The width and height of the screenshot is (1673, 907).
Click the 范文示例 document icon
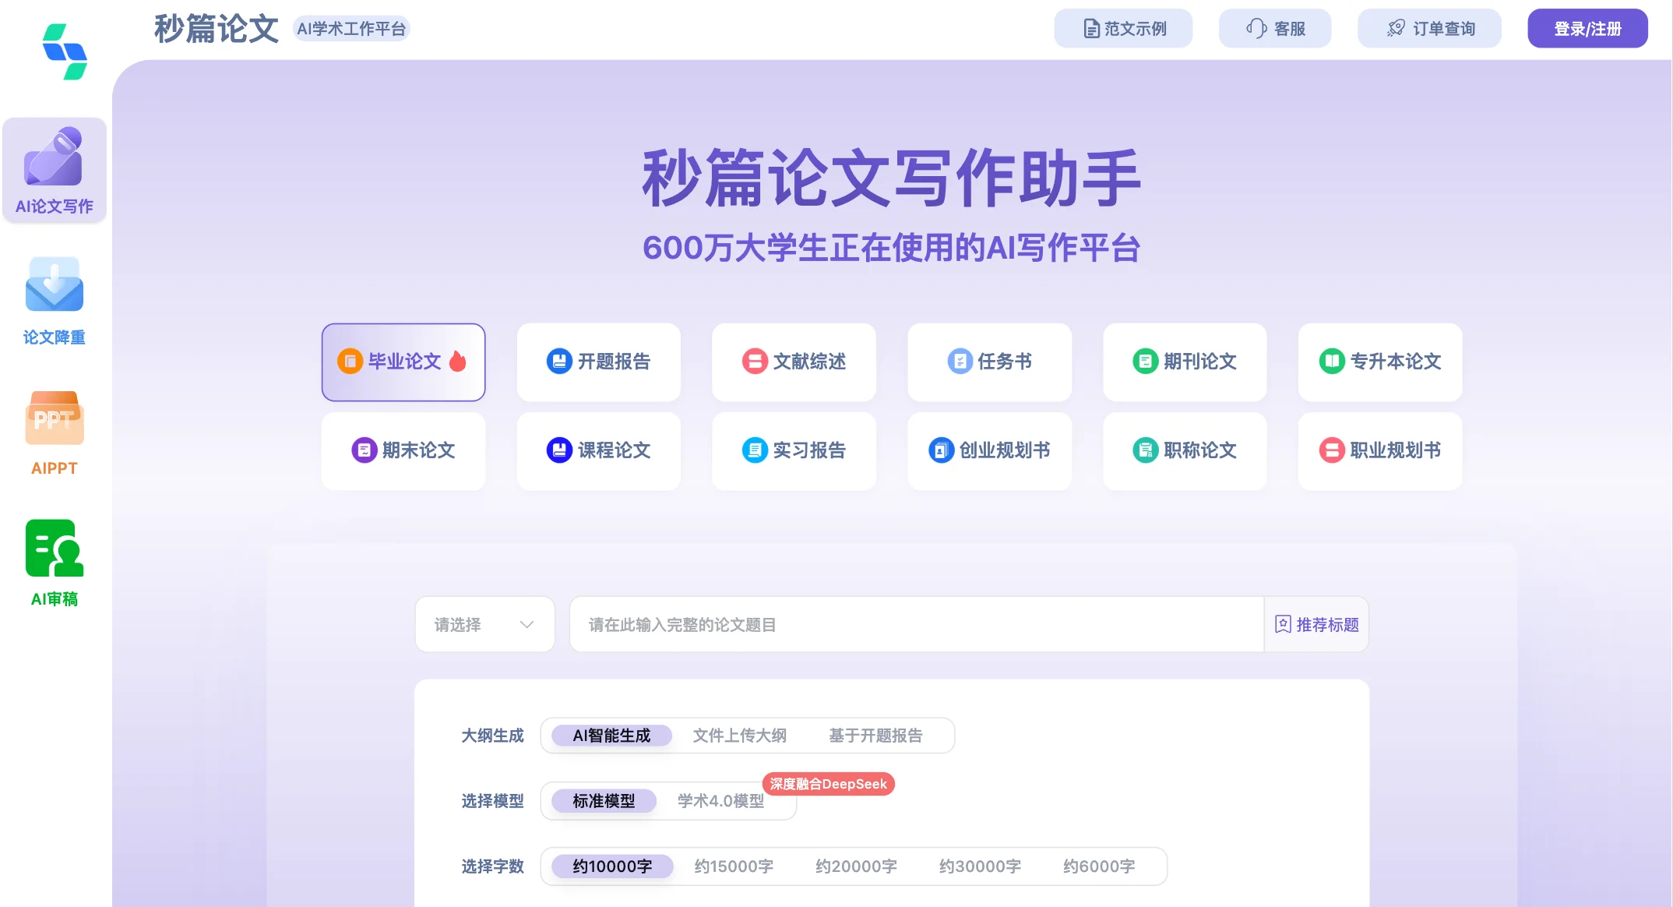pos(1088,27)
